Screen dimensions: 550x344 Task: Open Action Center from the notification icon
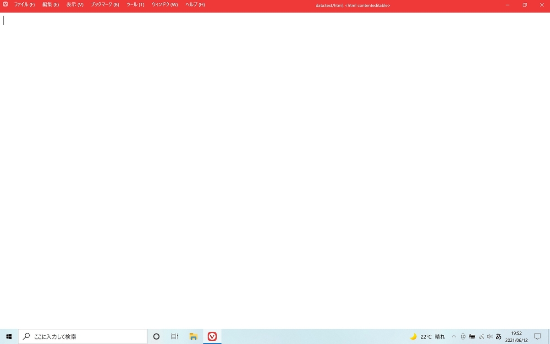tap(539, 336)
